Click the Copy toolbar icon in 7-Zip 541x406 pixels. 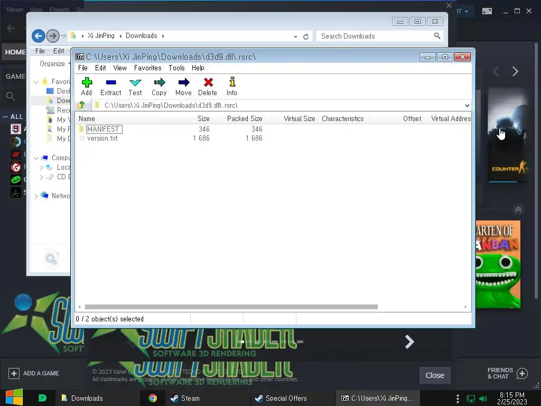(x=159, y=86)
